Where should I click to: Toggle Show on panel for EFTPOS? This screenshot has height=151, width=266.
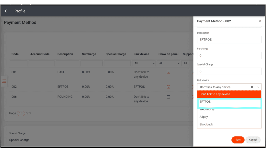[x=168, y=87]
